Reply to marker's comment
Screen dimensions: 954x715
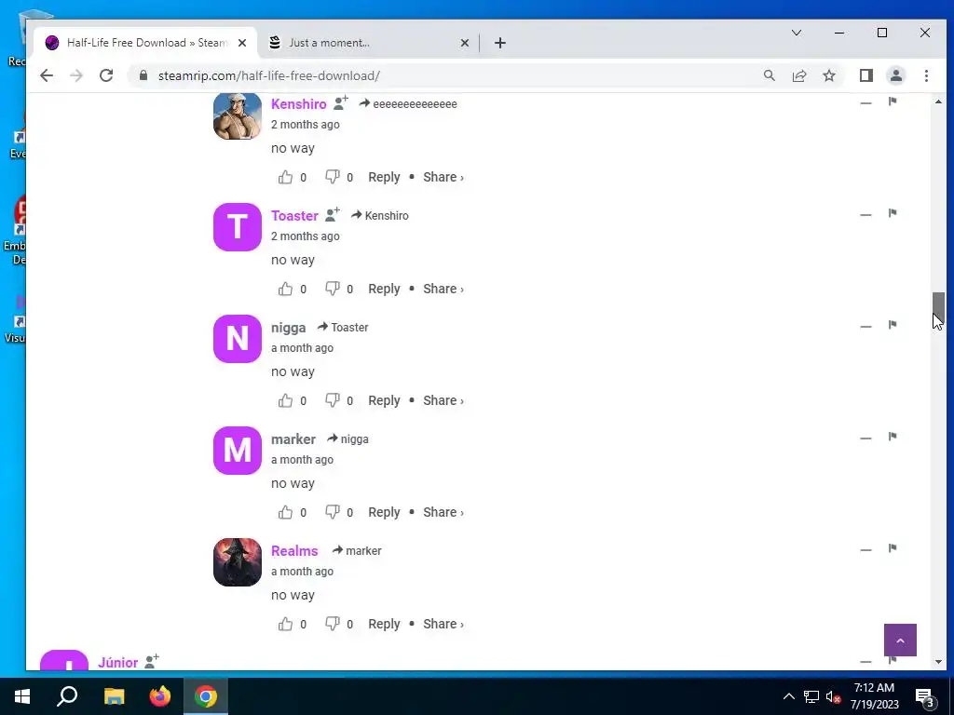384,513
